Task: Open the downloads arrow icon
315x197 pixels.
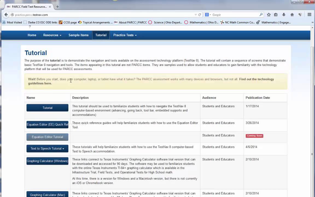Action: click(284, 15)
